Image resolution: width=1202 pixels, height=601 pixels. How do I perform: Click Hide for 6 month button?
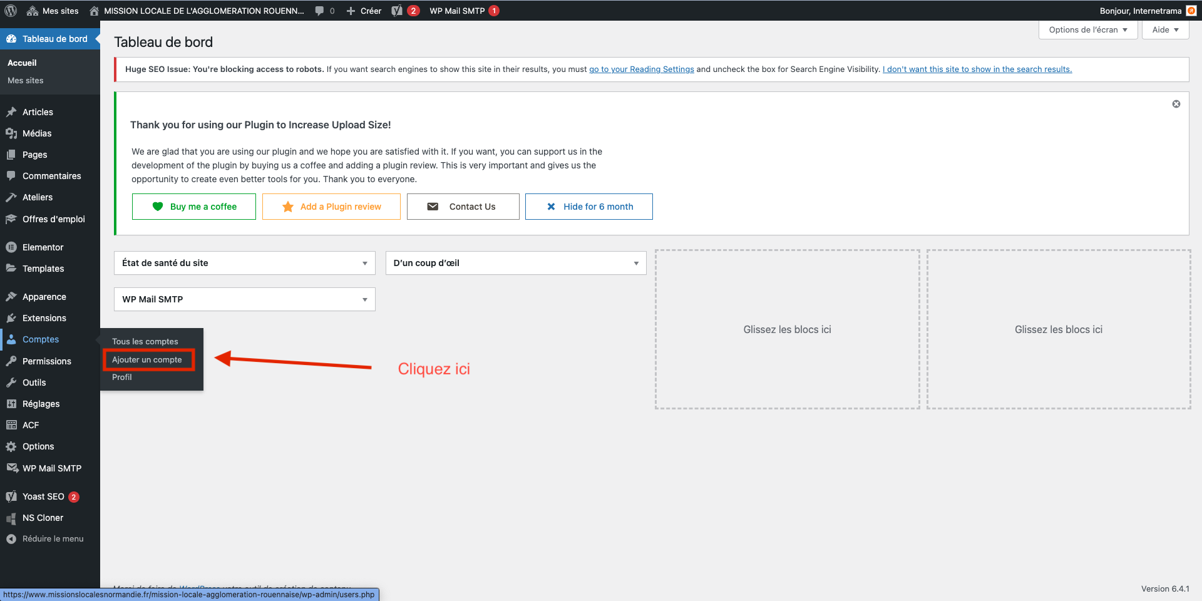click(588, 207)
